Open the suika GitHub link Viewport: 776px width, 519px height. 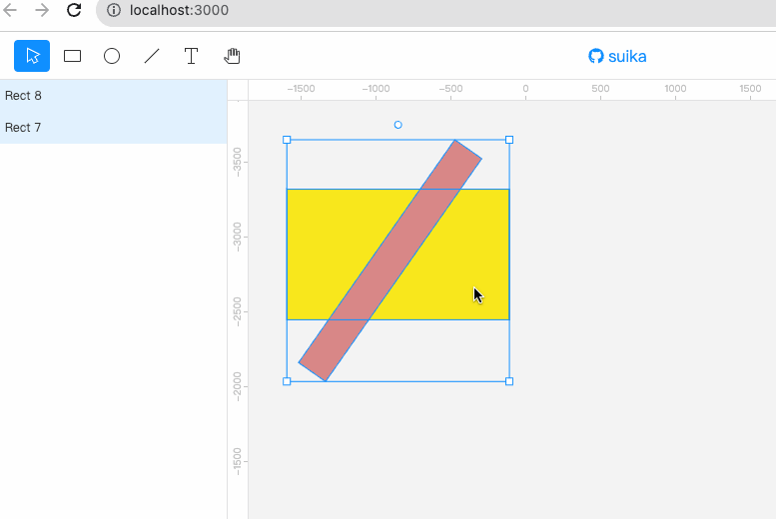click(x=617, y=57)
